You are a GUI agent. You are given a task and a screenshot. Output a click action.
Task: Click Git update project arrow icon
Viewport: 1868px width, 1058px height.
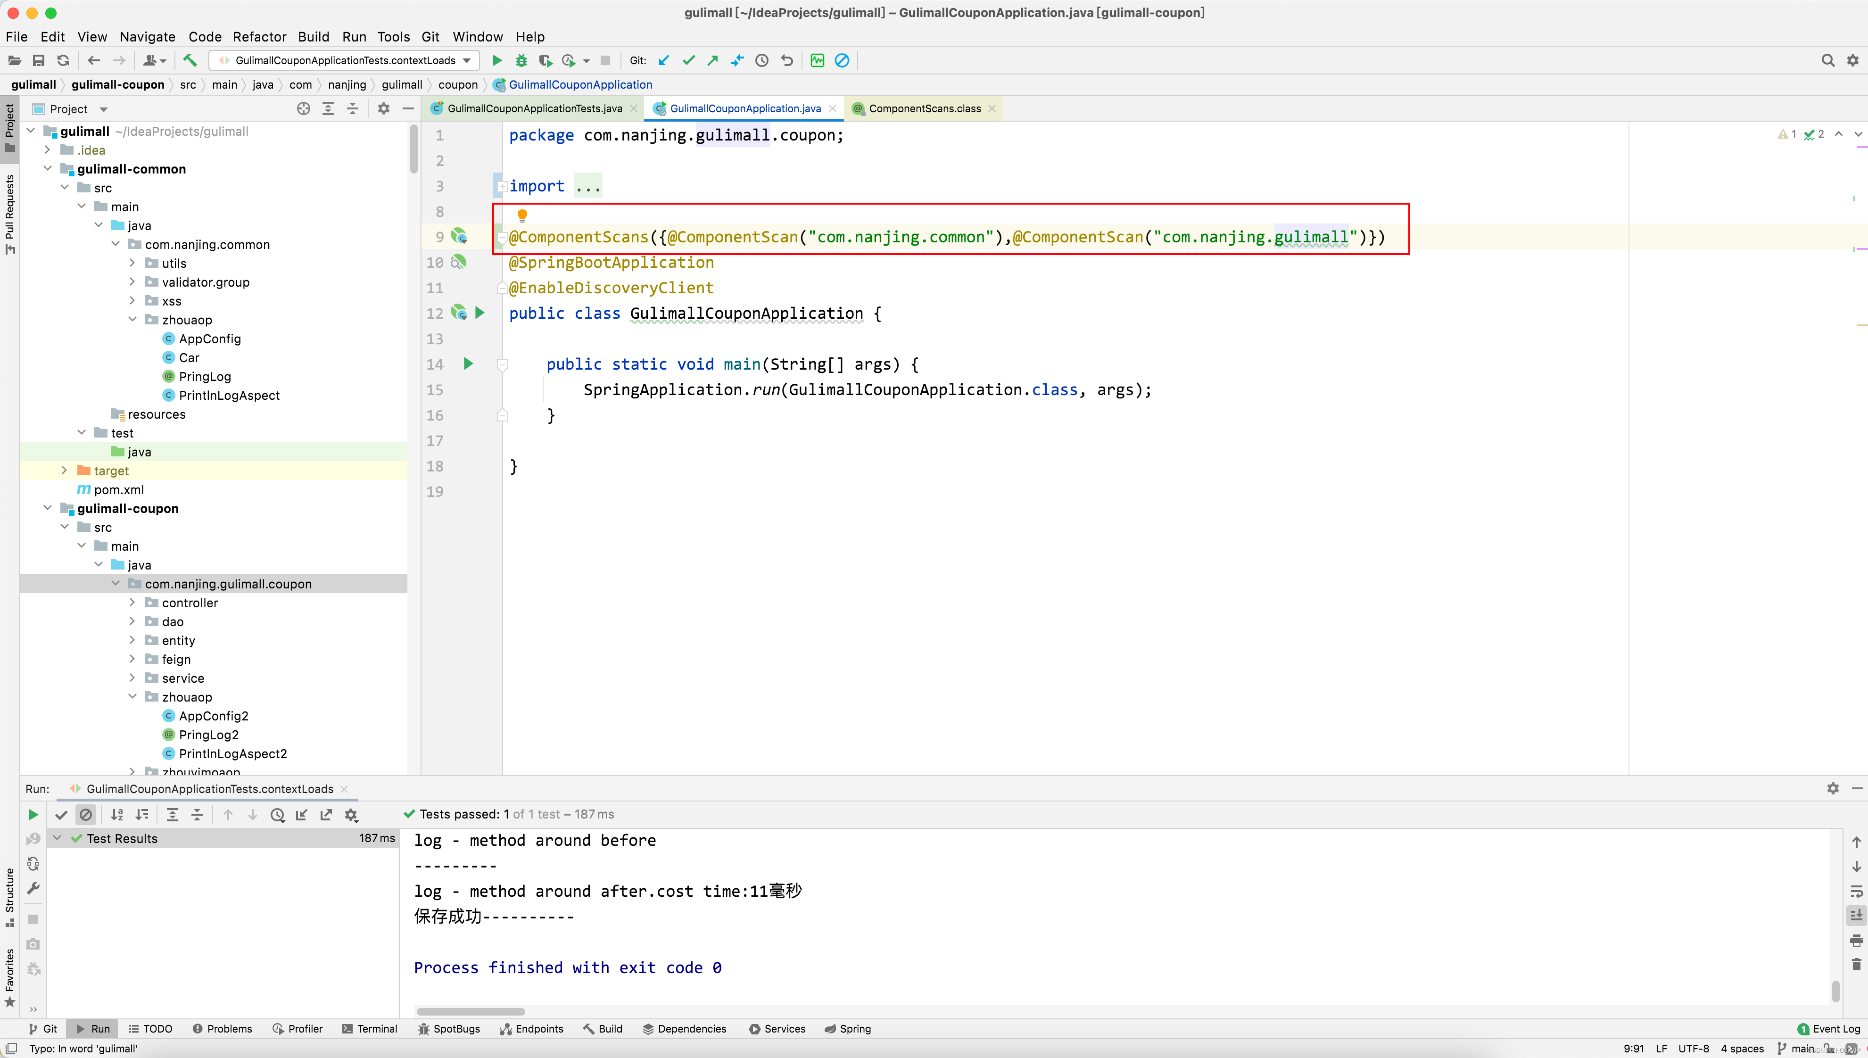tap(664, 60)
